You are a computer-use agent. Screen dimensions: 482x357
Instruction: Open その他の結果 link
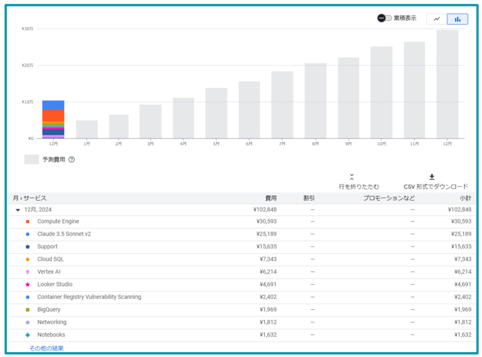(x=46, y=348)
